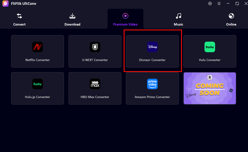Launch Amazon Prime Converter

coord(152,88)
